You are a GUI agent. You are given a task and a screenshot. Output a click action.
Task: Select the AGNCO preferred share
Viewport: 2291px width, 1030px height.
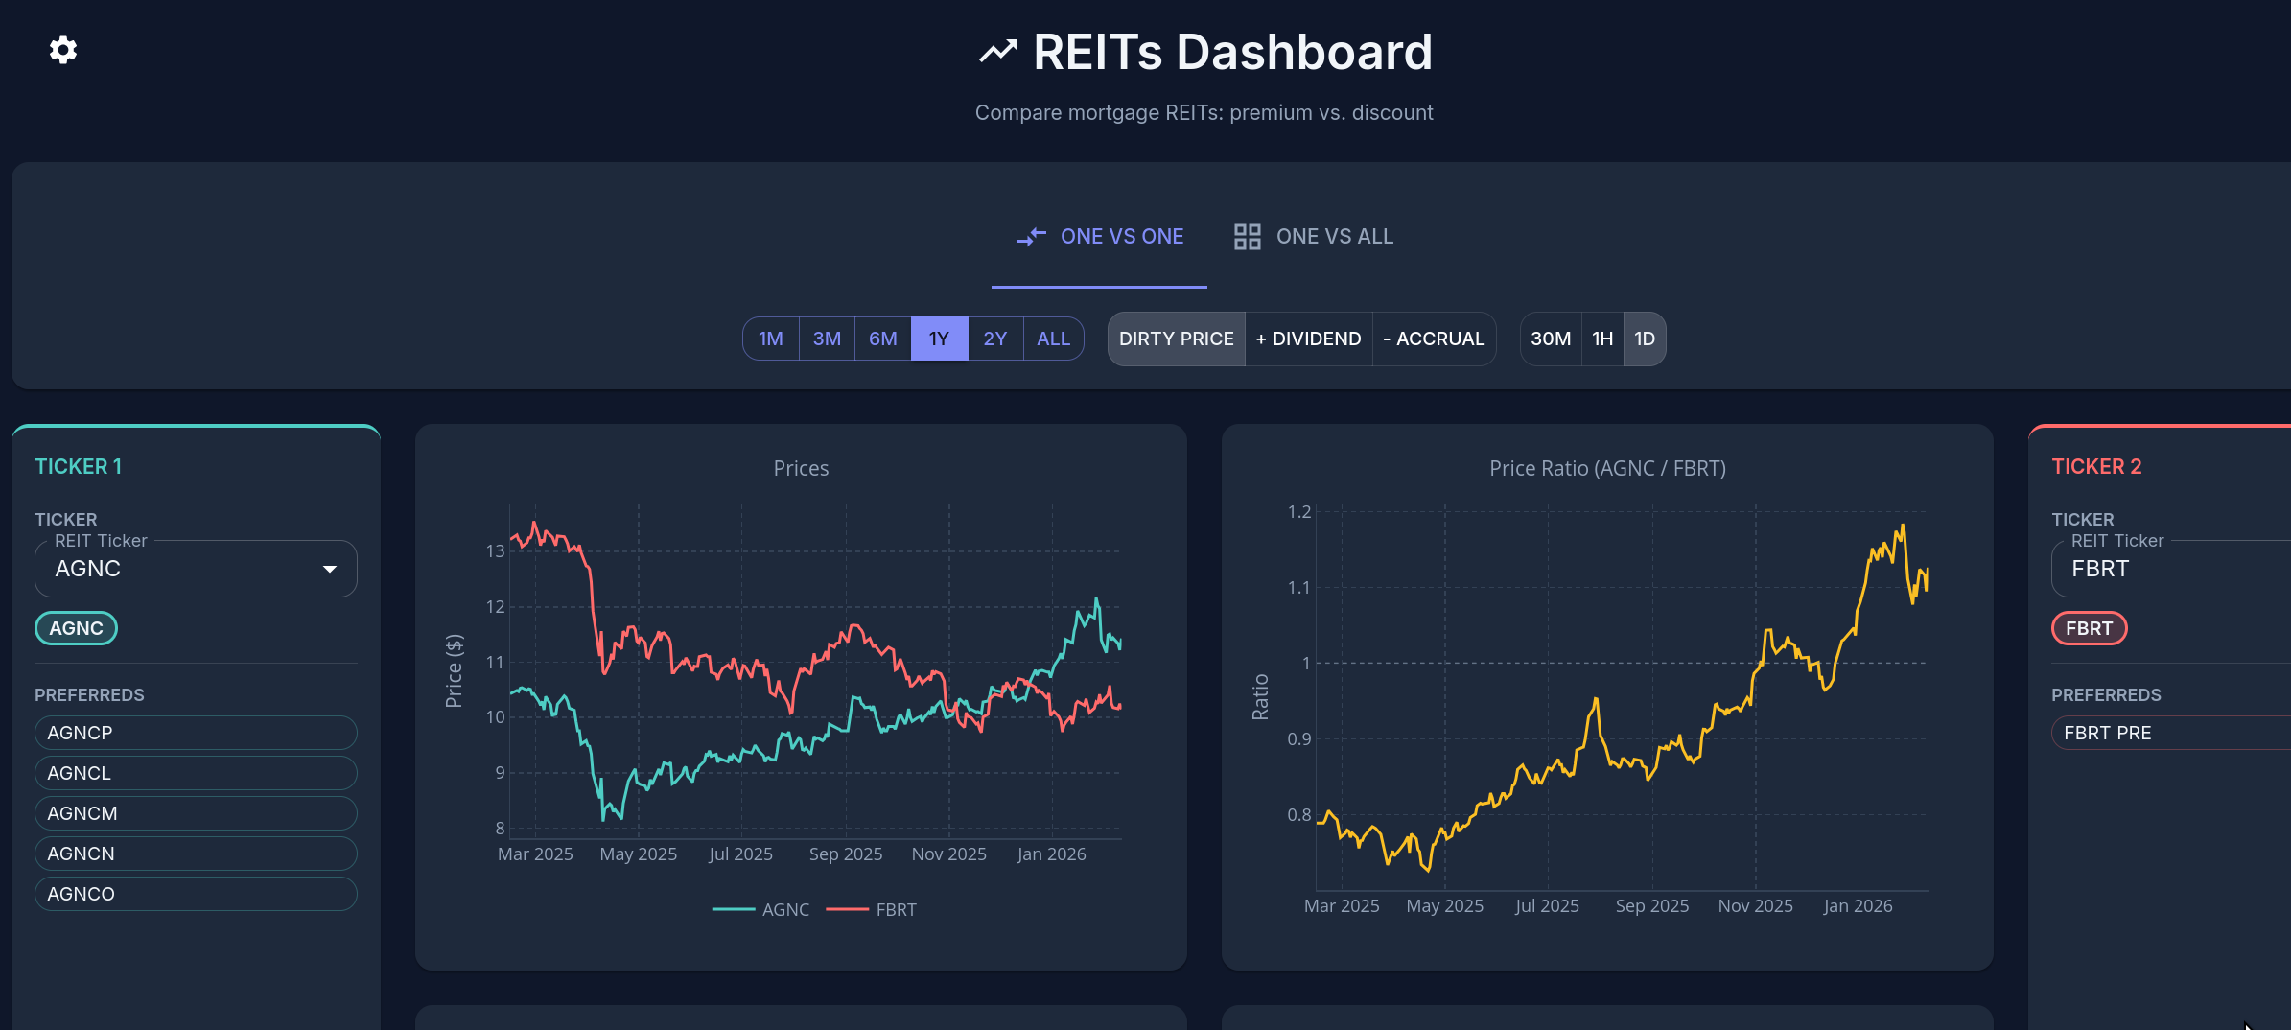[x=195, y=893]
